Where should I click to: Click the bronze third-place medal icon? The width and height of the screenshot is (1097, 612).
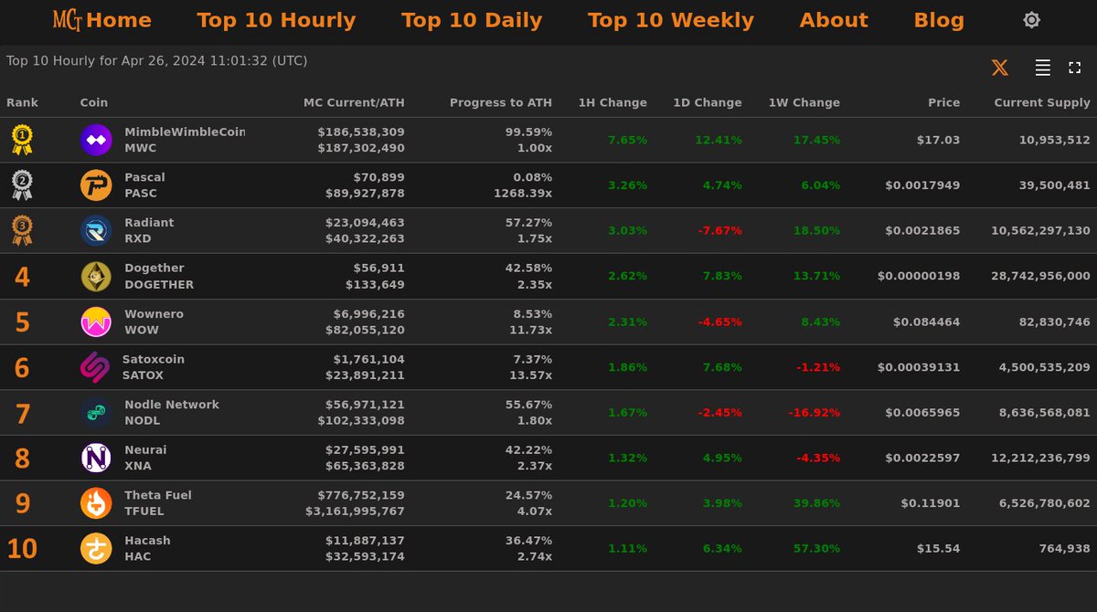click(22, 231)
